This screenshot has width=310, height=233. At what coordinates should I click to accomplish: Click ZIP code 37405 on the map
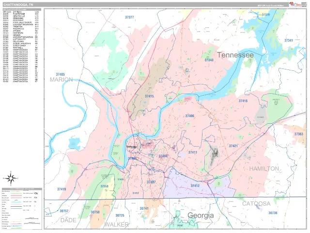tap(60, 74)
